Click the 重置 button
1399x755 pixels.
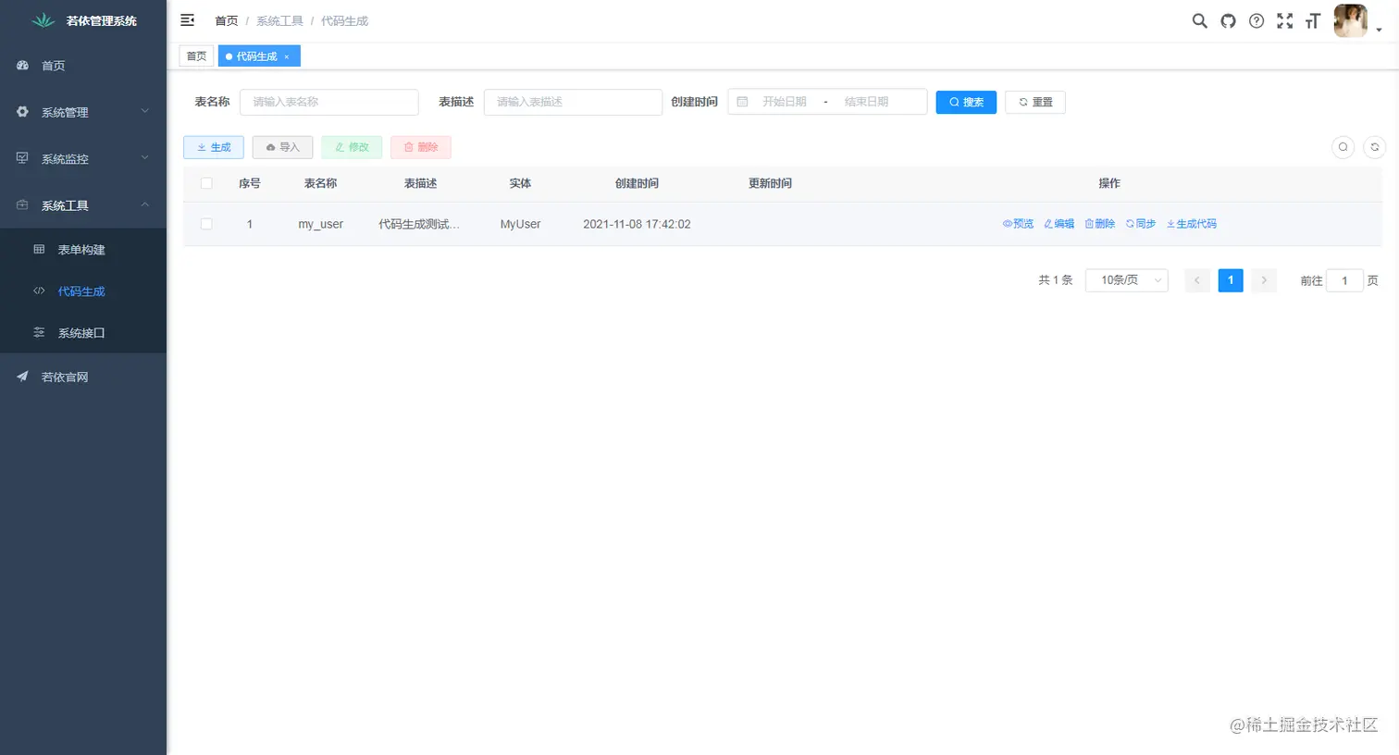[1035, 102]
